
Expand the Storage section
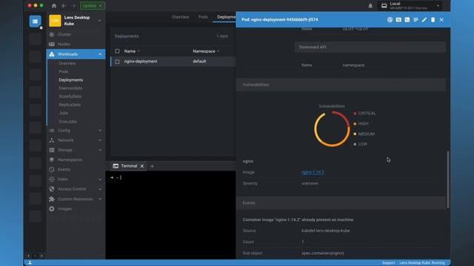click(x=100, y=150)
